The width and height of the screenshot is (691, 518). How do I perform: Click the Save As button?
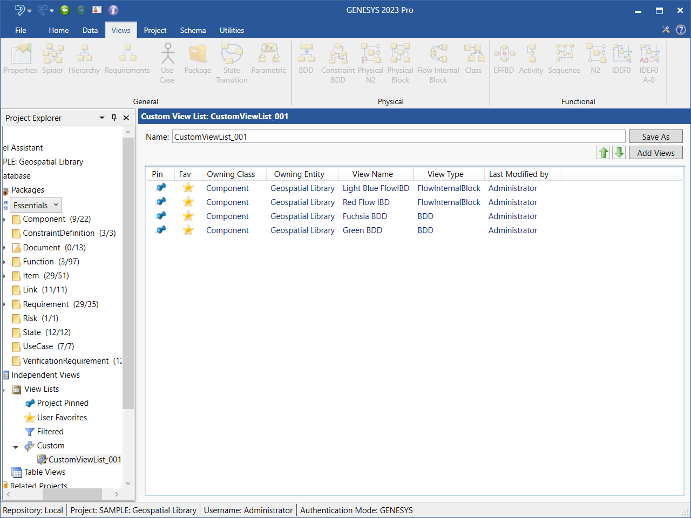(x=655, y=137)
